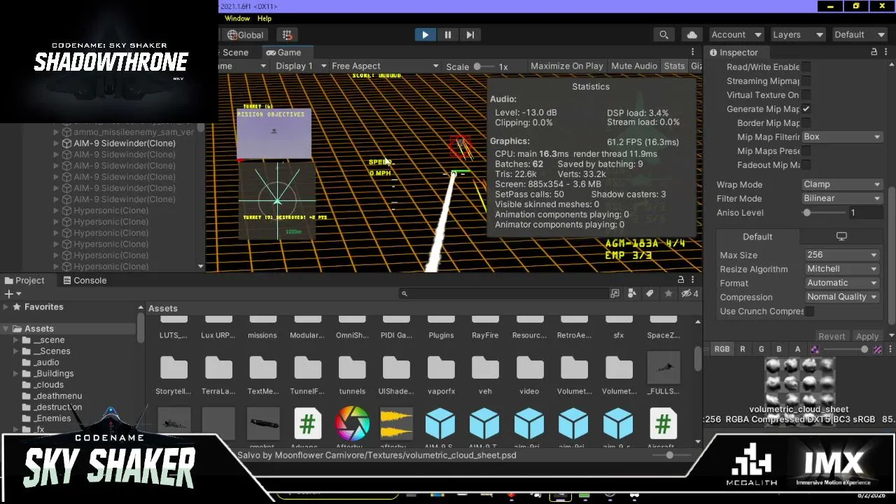This screenshot has height=504, width=896.
Task: Open the Max Size 256 dropdown
Action: click(841, 255)
